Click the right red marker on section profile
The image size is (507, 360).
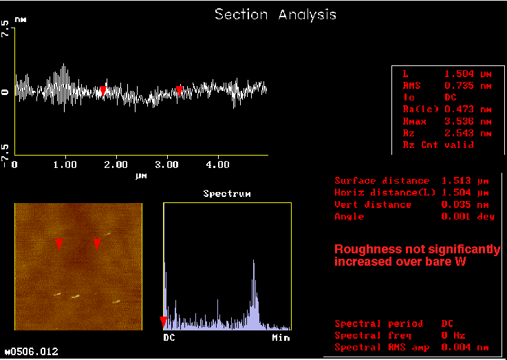click(180, 92)
